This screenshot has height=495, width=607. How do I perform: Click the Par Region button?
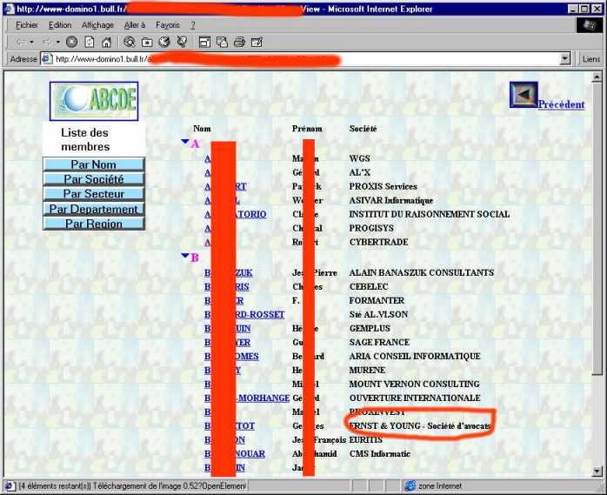(94, 224)
